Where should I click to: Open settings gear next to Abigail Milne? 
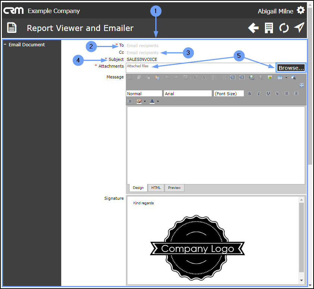click(x=301, y=10)
